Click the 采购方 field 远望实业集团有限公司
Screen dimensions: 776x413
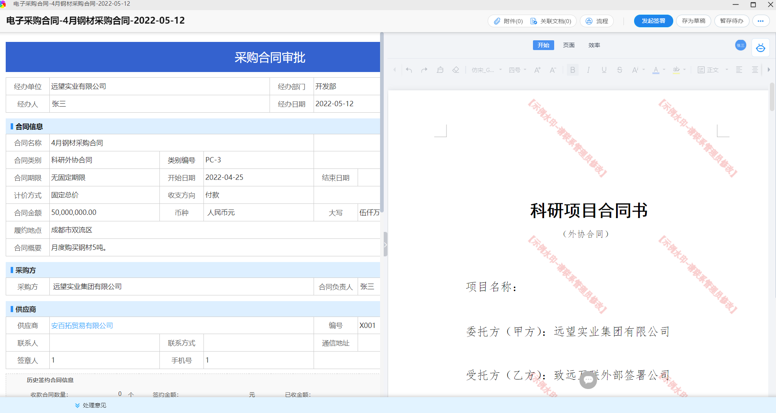(181, 286)
